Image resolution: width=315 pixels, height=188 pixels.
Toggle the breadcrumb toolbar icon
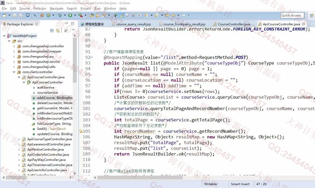point(115,15)
